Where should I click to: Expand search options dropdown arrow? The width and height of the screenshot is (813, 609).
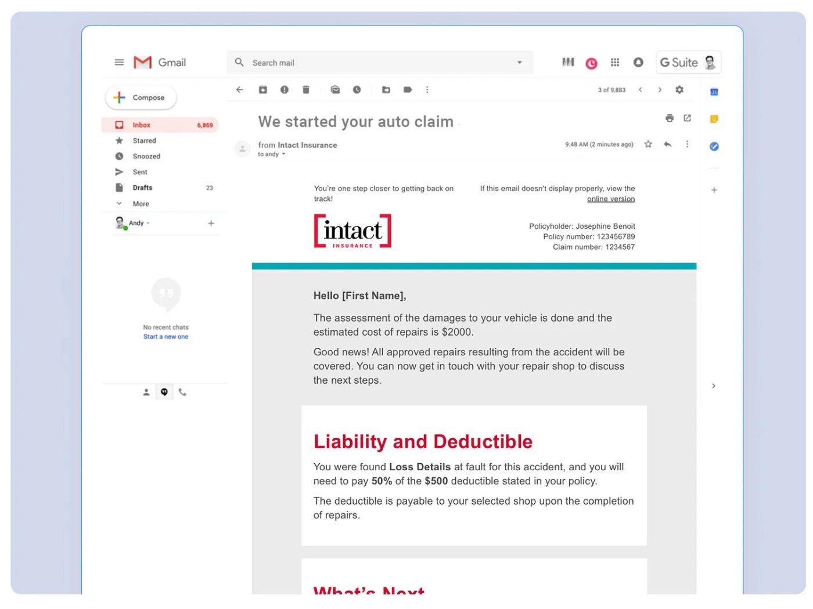pyautogui.click(x=519, y=63)
